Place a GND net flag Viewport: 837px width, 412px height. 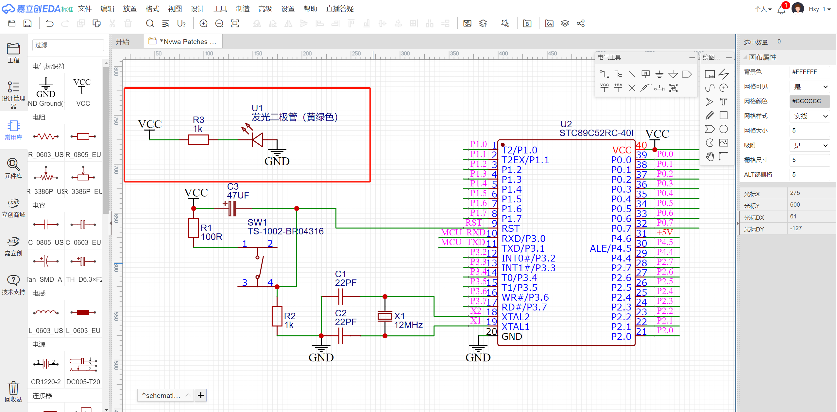[x=659, y=74]
